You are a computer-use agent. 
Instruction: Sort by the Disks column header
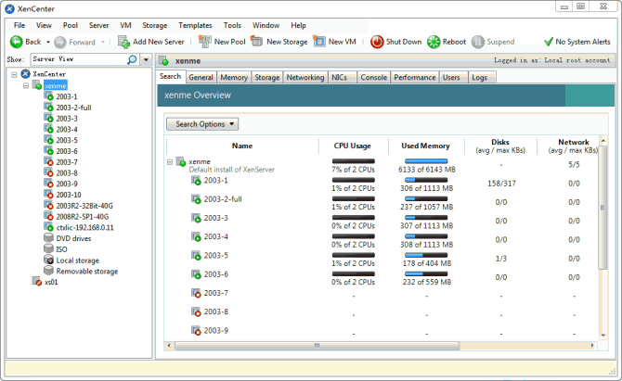click(500, 146)
